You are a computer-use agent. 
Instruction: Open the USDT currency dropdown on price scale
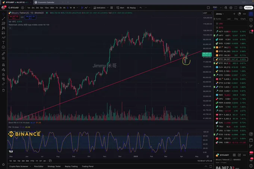(208, 13)
